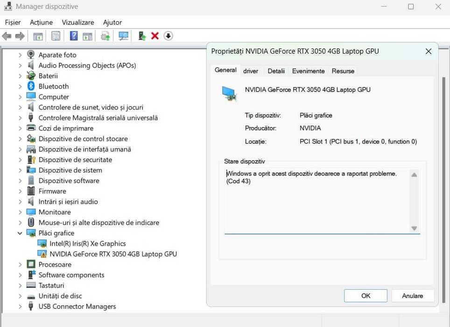Open the Vizualizare menu
450x327 pixels.
click(x=78, y=22)
